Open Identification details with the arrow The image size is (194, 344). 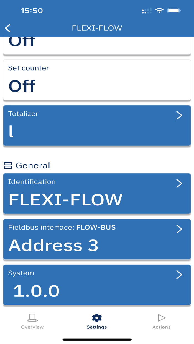coord(179,183)
